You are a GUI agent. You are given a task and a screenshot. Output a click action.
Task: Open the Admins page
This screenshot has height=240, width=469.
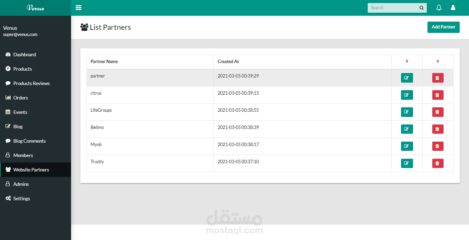[35, 184]
